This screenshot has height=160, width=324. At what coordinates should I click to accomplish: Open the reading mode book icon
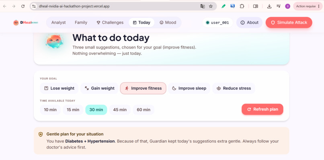point(256,6)
